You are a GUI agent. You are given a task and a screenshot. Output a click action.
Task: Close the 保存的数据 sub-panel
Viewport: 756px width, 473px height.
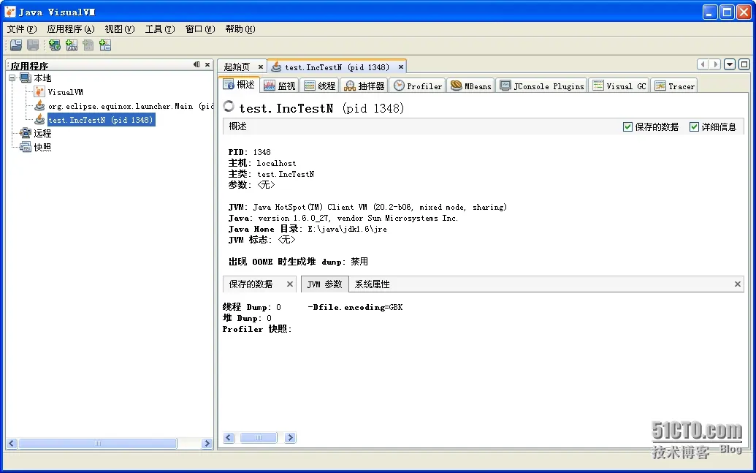pos(290,284)
